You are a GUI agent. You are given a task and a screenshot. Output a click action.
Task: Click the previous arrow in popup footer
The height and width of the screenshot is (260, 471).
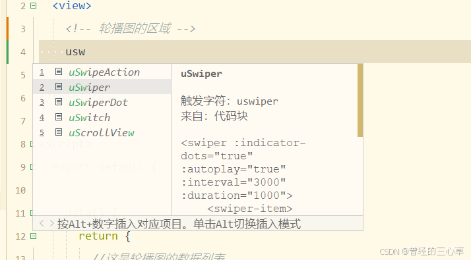pyautogui.click(x=42, y=223)
